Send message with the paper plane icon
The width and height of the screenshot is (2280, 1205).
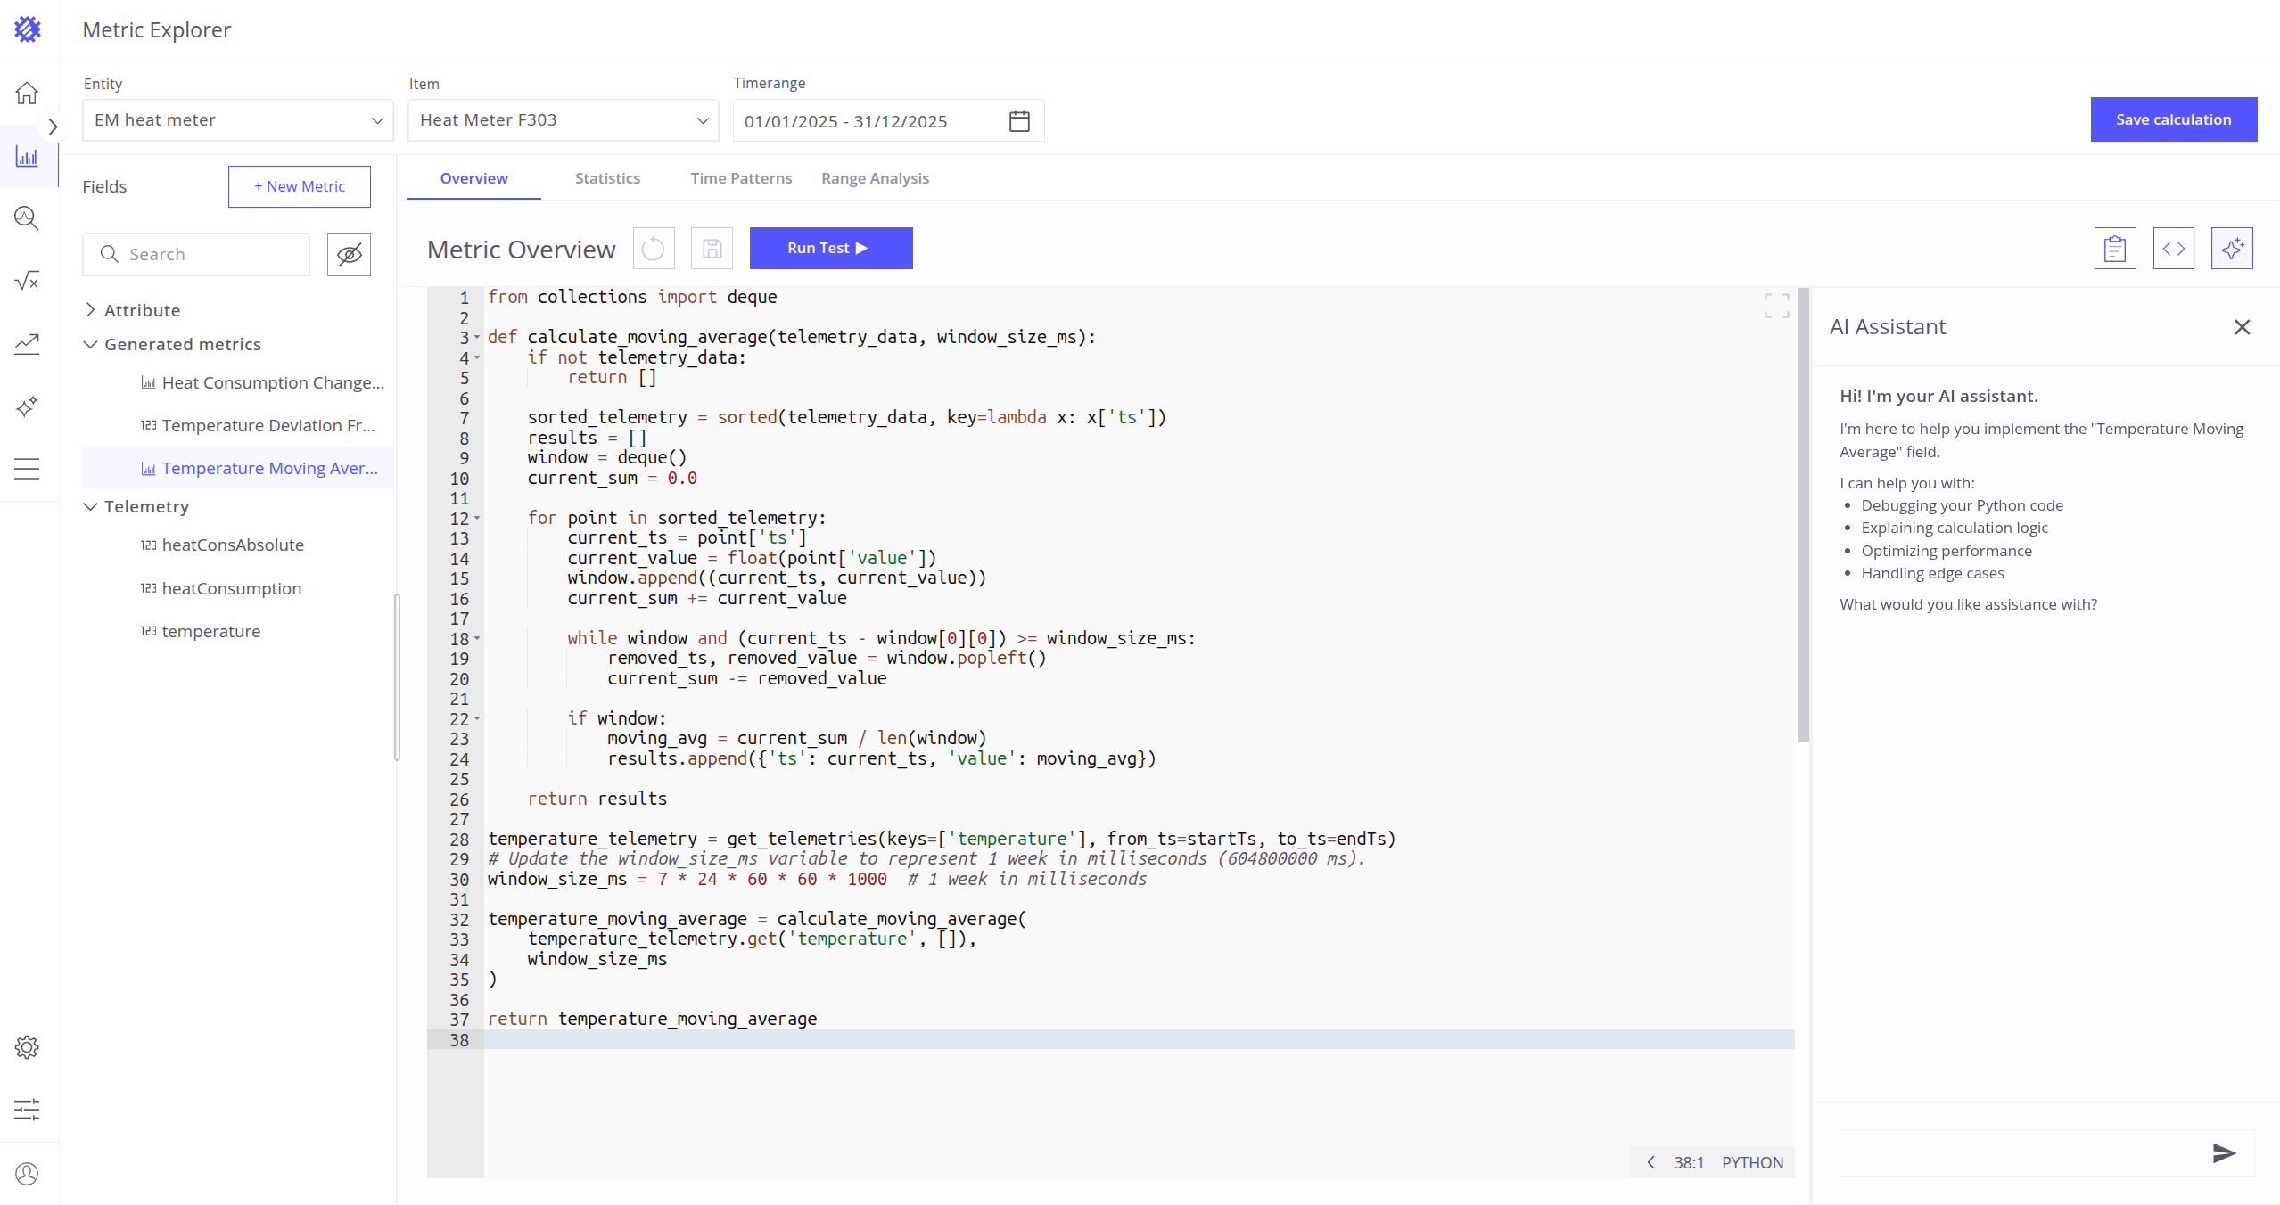click(x=2224, y=1153)
